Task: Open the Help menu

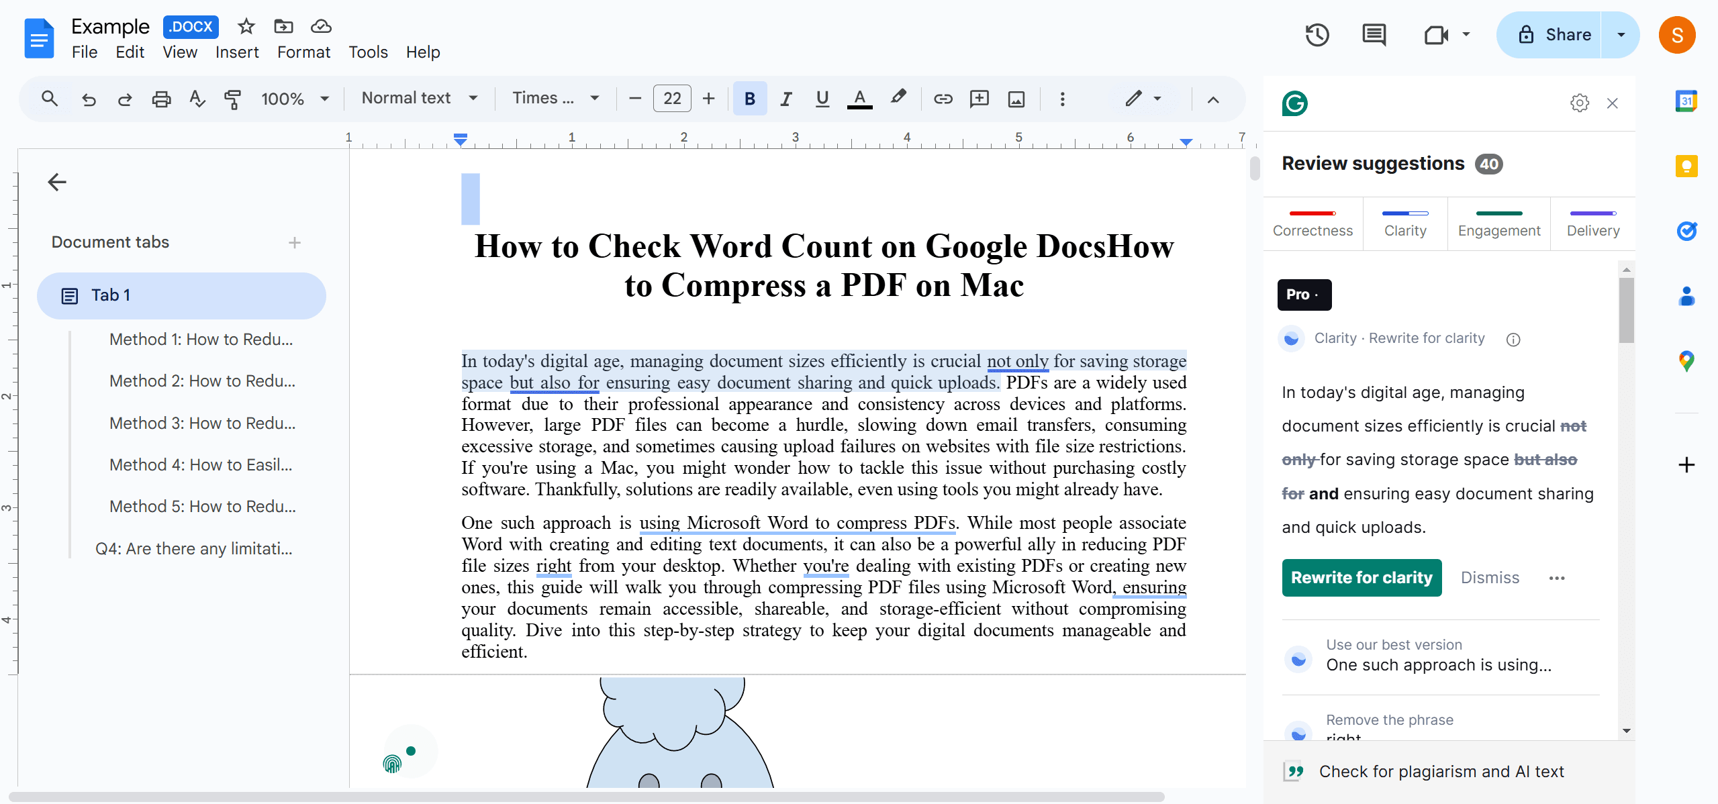Action: (x=423, y=52)
